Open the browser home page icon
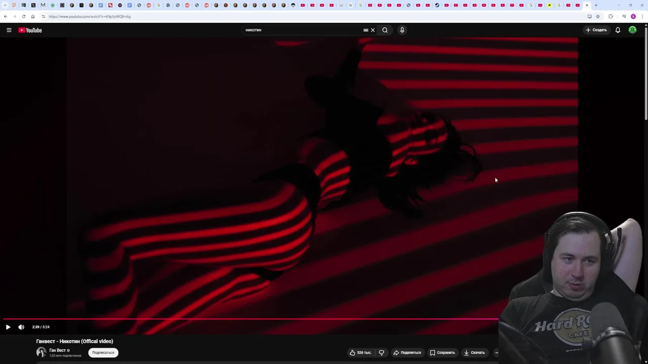This screenshot has height=364, width=648. coord(33,17)
